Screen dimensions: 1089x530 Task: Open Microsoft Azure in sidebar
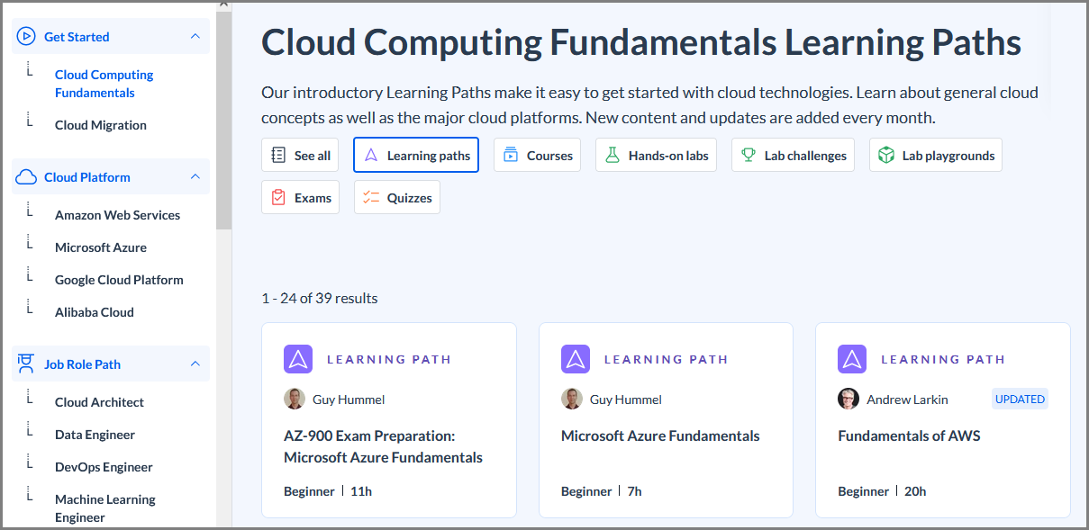[101, 247]
